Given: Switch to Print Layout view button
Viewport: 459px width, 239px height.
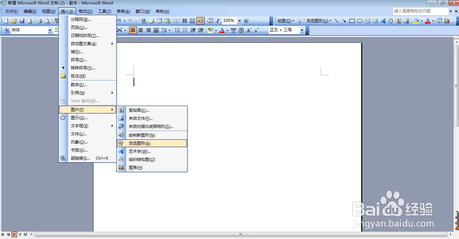Looking at the screenshot, I should (15, 234).
